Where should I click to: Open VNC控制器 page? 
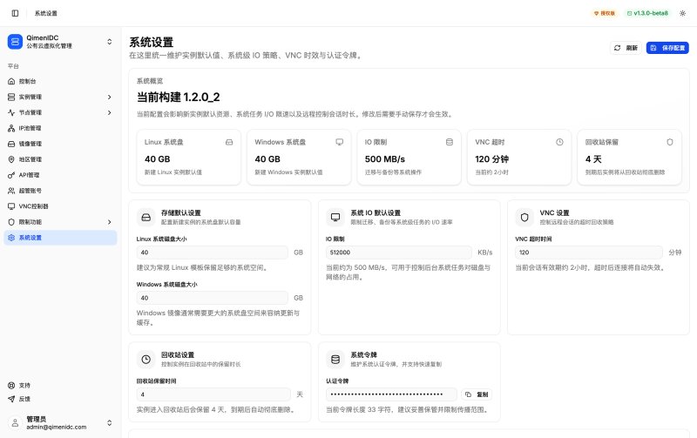click(60, 206)
